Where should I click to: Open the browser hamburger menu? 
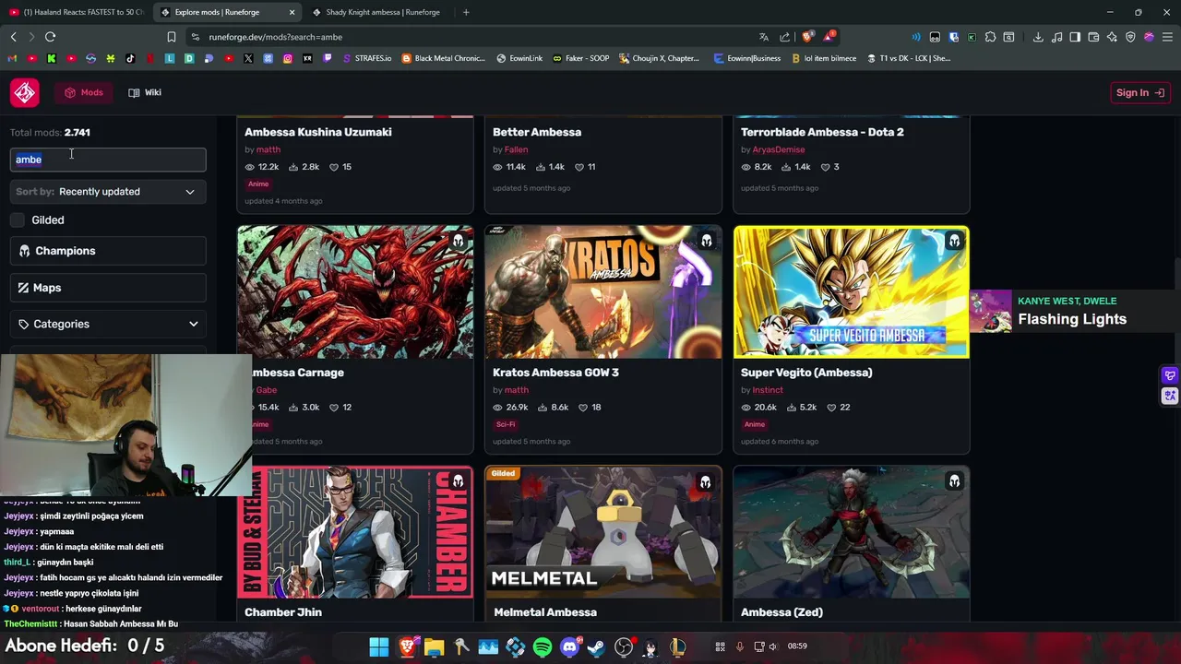coord(1167,37)
